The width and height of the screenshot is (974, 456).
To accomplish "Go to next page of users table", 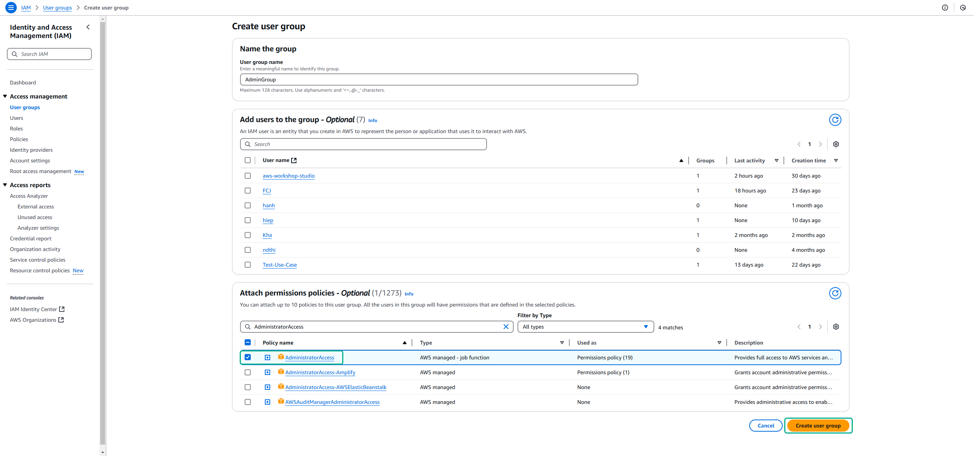I will (820, 144).
